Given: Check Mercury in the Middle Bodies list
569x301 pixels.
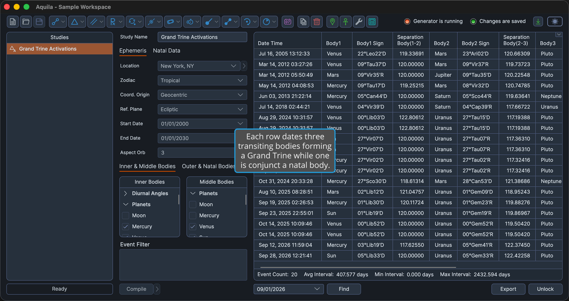Looking at the screenshot, I should 193,216.
